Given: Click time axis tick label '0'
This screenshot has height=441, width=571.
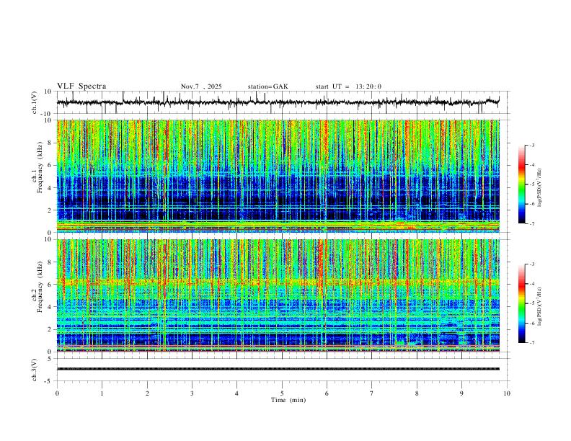Looking at the screenshot, I should [57, 393].
